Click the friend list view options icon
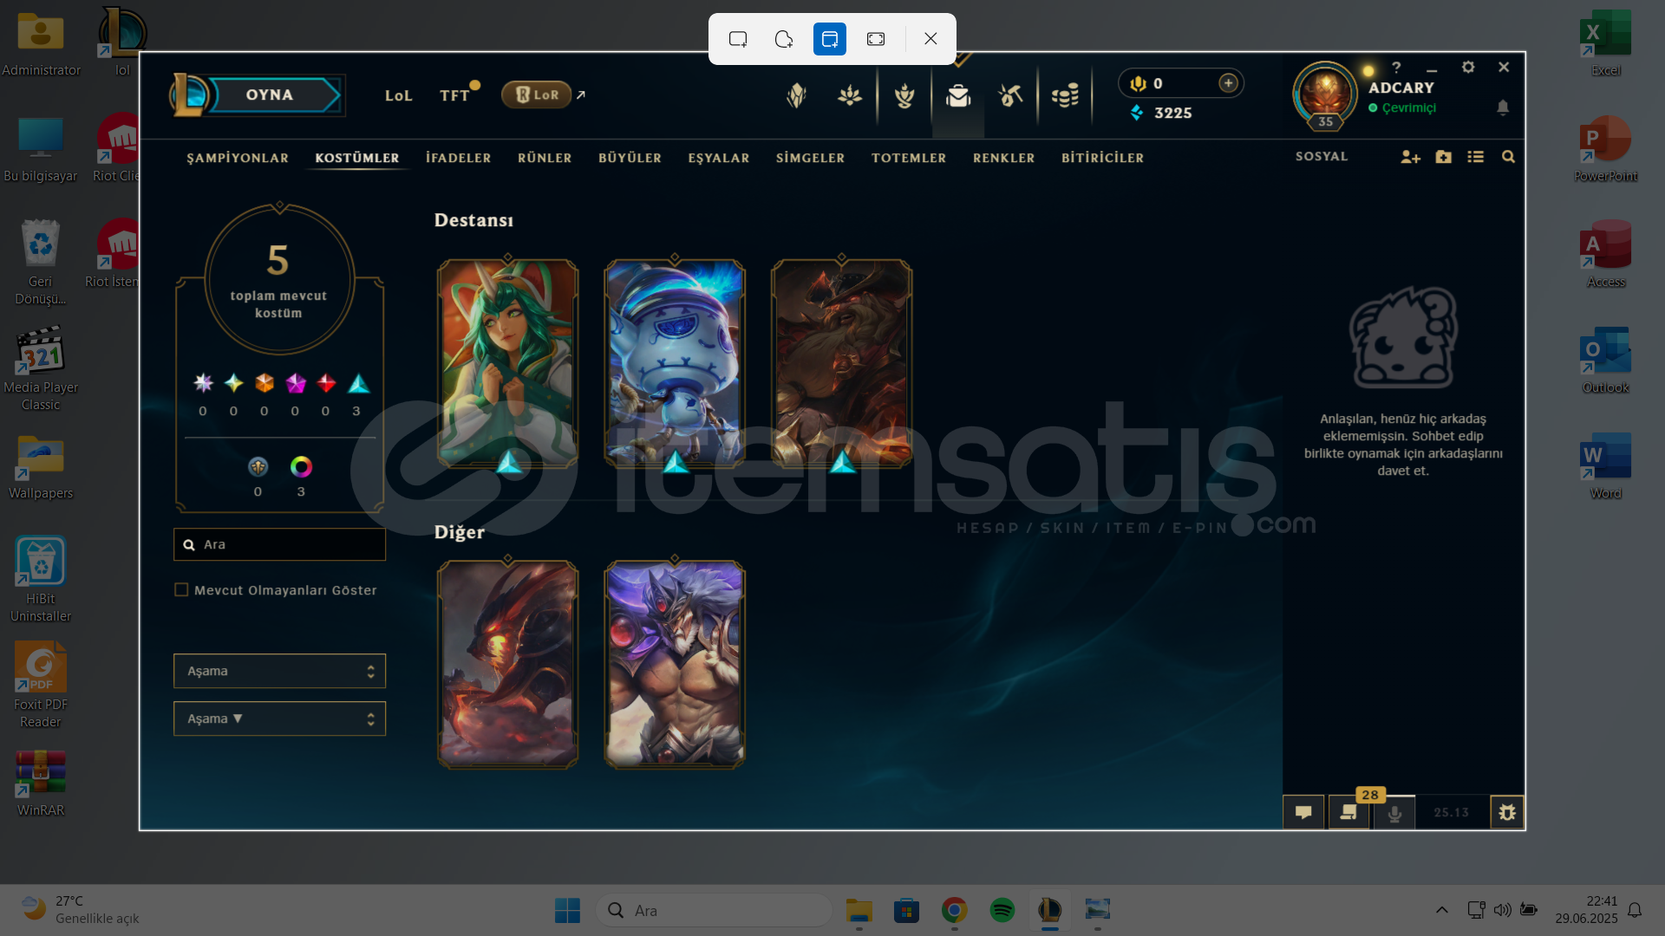The height and width of the screenshot is (936, 1665). point(1476,157)
